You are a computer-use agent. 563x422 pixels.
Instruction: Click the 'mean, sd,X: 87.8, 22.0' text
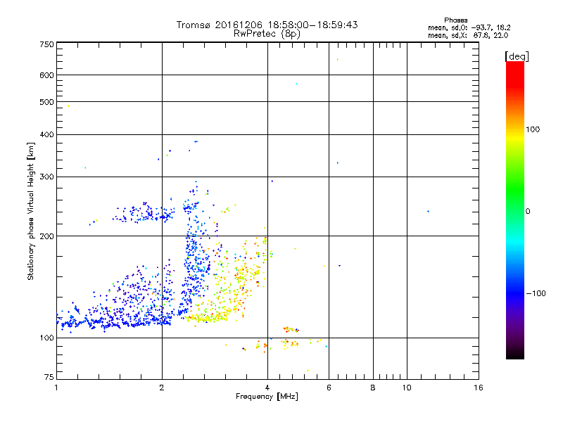tap(468, 35)
